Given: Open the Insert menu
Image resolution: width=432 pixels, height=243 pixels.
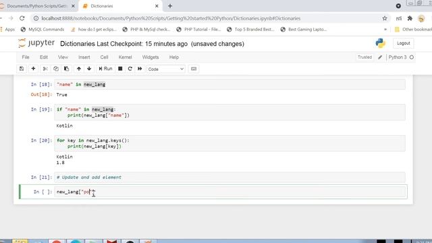Looking at the screenshot, I should coord(84,57).
